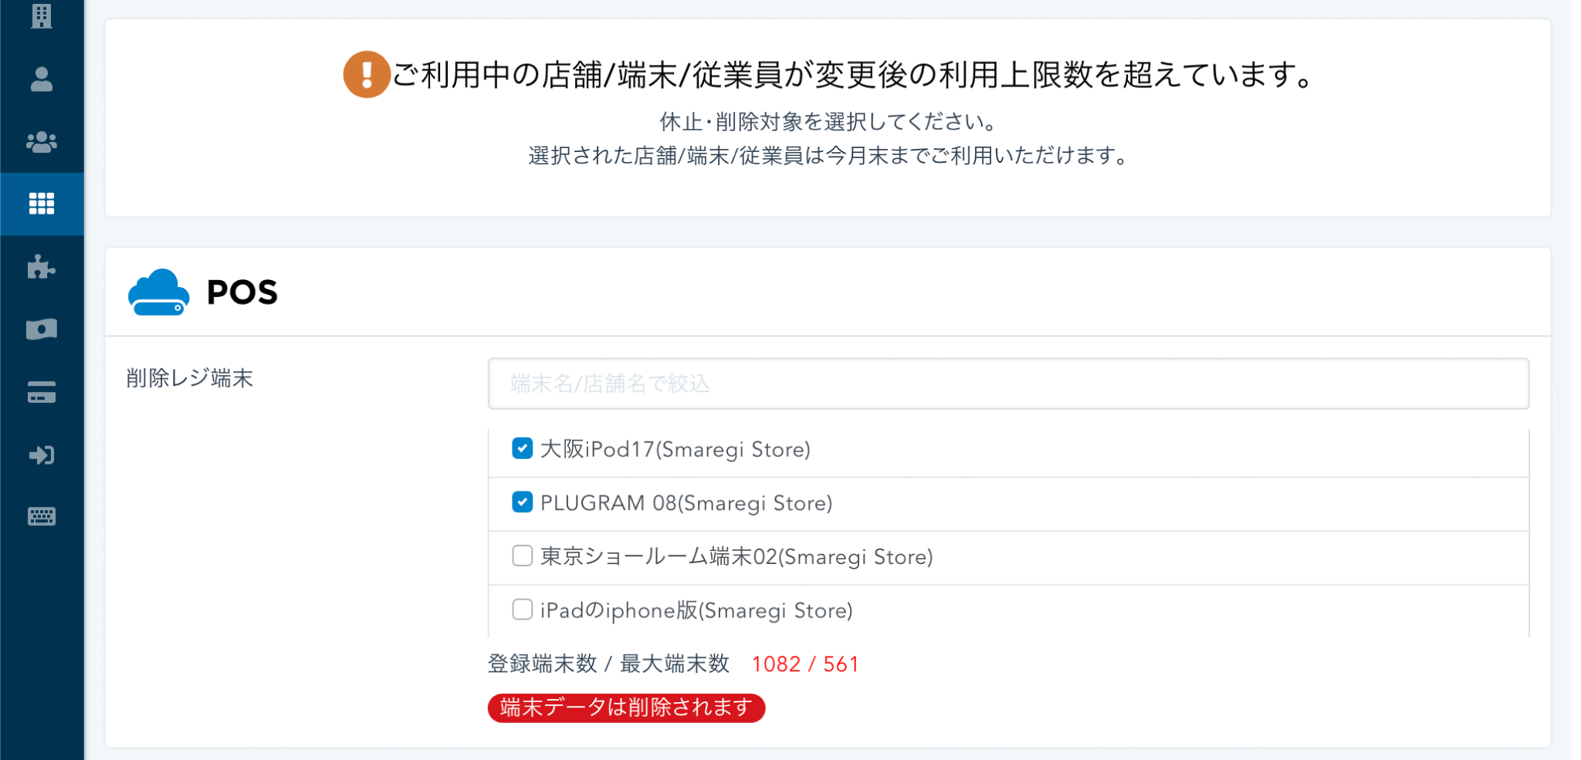This screenshot has width=1581, height=760.
Task: Click the blue POS cloud icon
Action: click(158, 292)
